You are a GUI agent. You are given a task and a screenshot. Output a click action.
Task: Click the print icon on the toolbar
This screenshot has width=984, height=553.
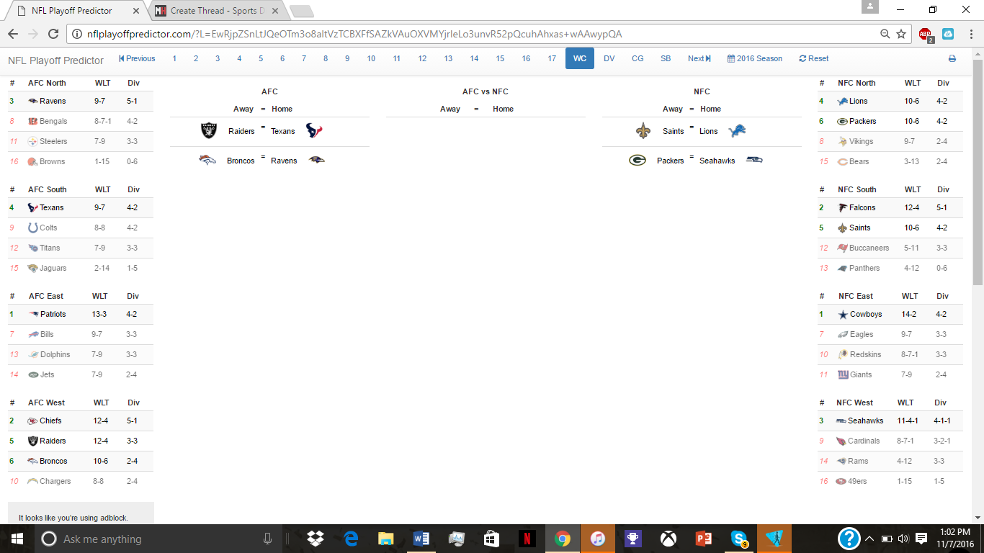pos(952,58)
